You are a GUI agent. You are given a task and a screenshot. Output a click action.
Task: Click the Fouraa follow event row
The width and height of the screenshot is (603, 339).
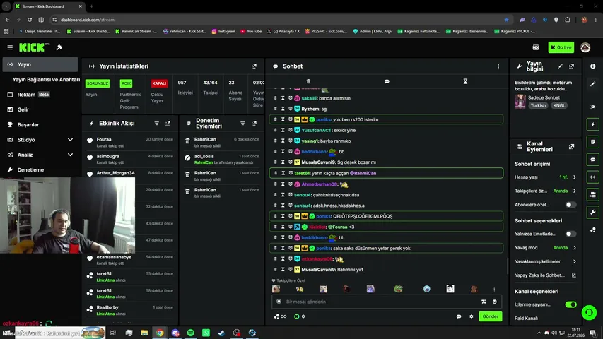tap(130, 143)
